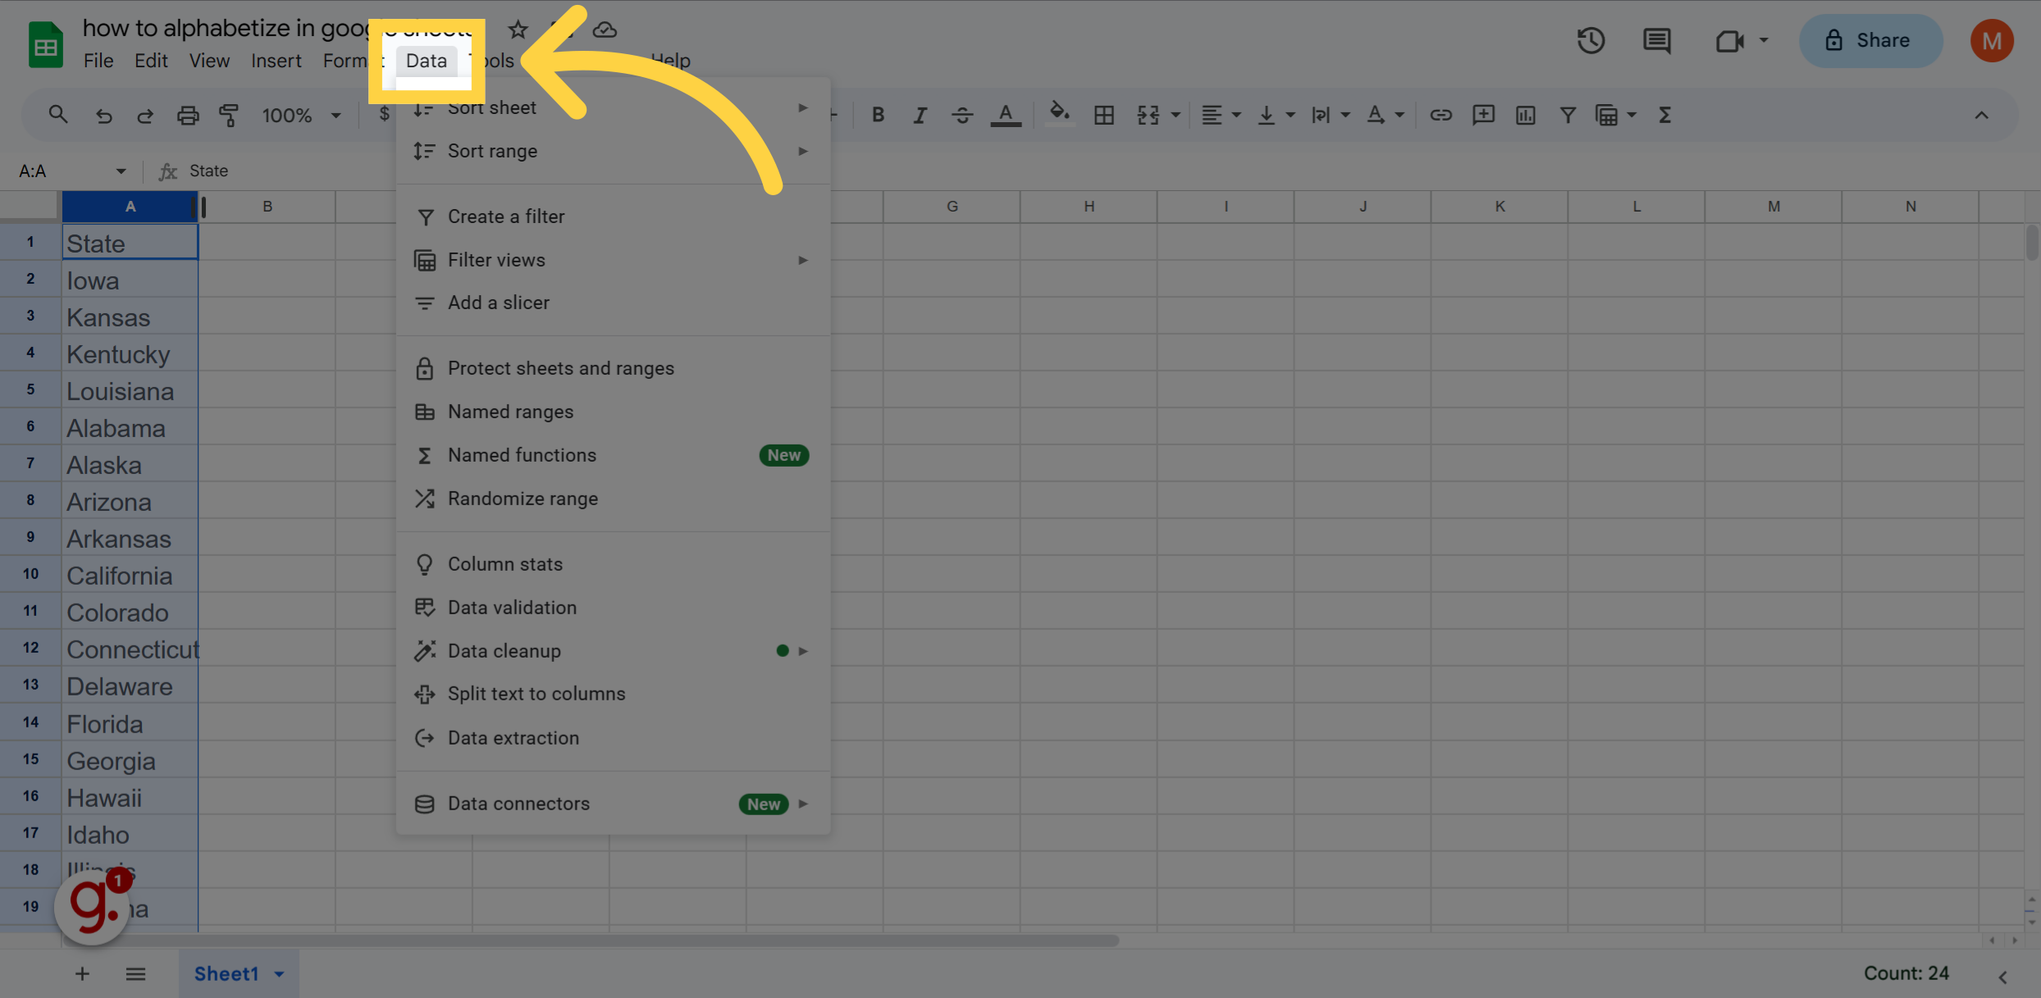
Task: Open the fill color picker
Action: 1059,114
